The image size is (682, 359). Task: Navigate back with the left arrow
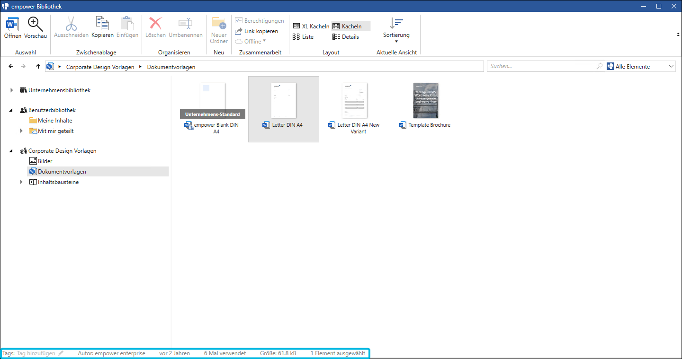[11, 67]
